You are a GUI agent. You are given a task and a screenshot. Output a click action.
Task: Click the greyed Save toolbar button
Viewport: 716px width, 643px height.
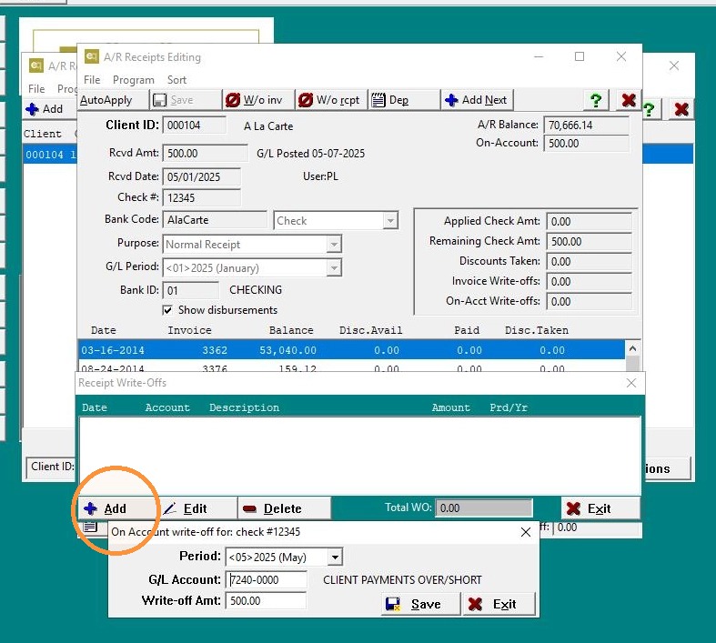point(186,100)
